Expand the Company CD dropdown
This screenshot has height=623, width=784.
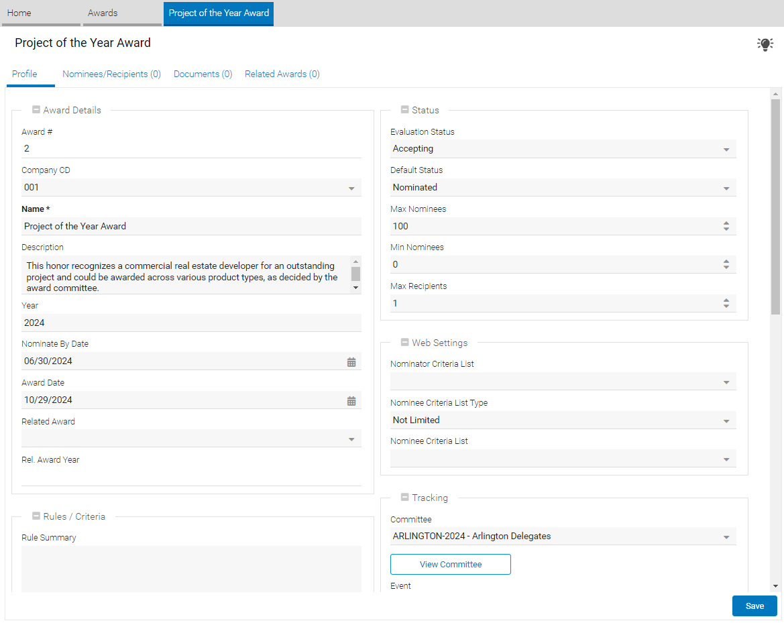tap(351, 188)
